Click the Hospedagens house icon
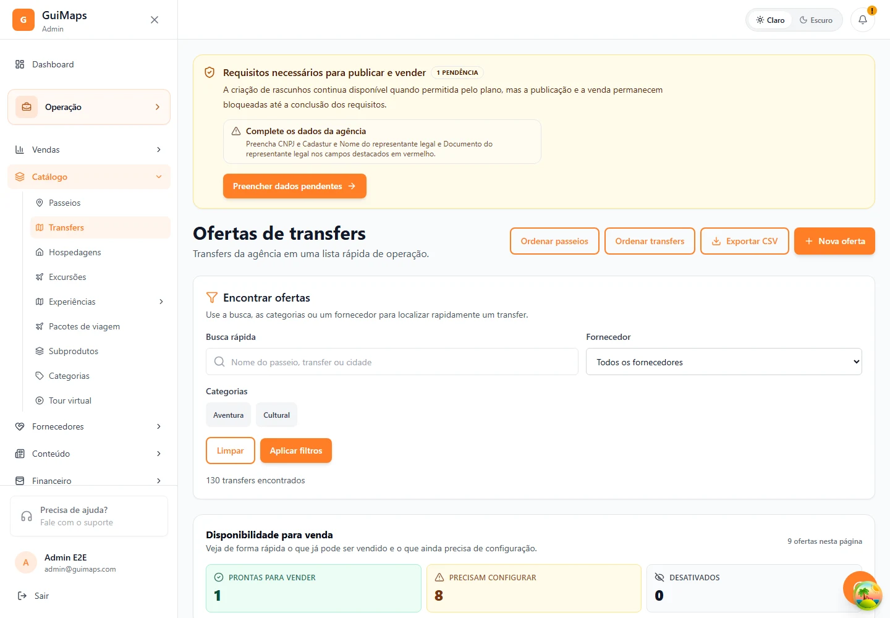This screenshot has height=618, width=890. pyautogui.click(x=40, y=252)
